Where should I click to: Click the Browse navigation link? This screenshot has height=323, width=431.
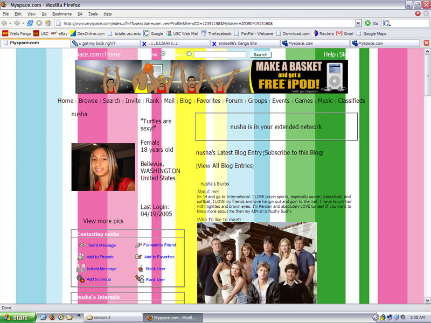tap(88, 101)
